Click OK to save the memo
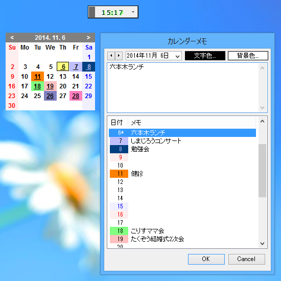The image size is (281, 281). tap(206, 259)
